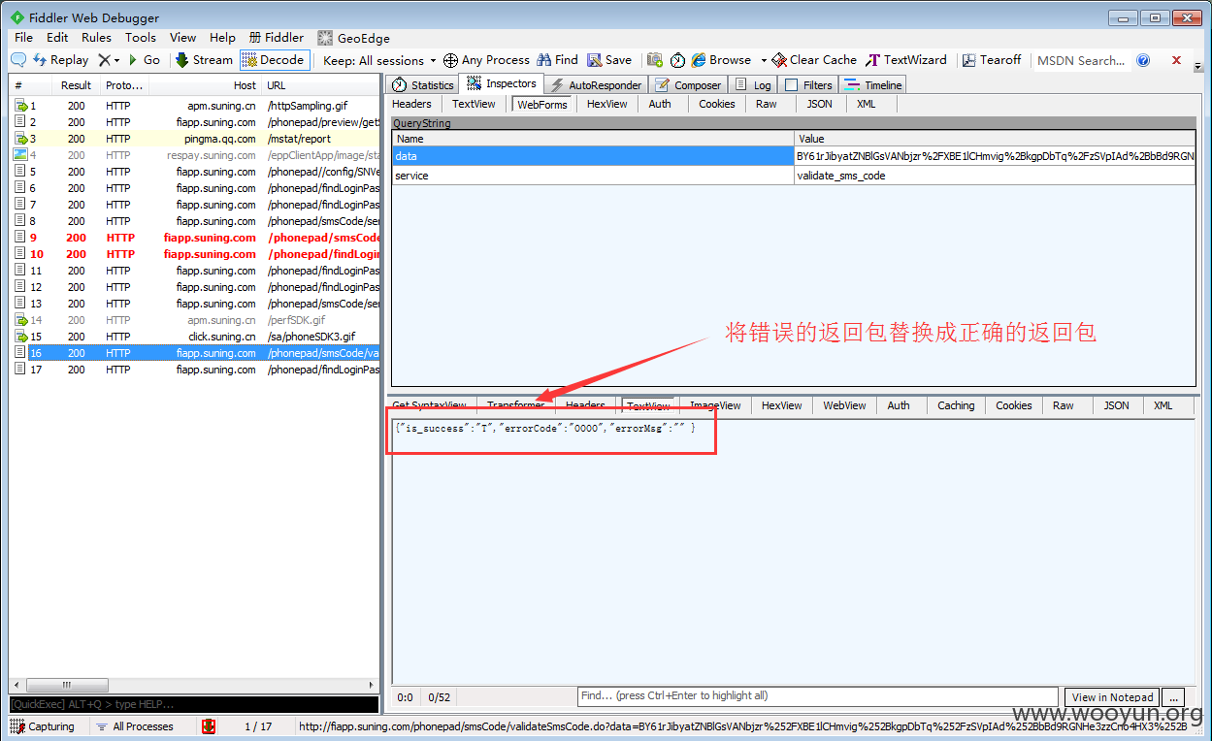
Task: Select session 3 pingma.qq.com row
Action: 195,139
